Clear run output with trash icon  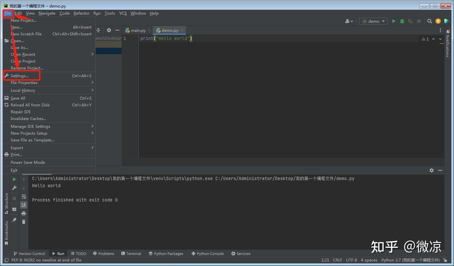pyautogui.click(x=24, y=222)
